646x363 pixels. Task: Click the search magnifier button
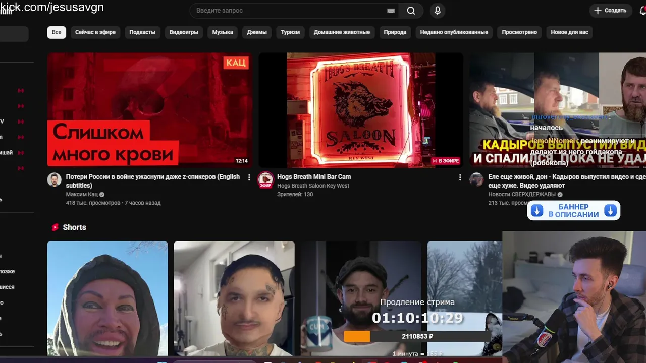click(x=411, y=11)
